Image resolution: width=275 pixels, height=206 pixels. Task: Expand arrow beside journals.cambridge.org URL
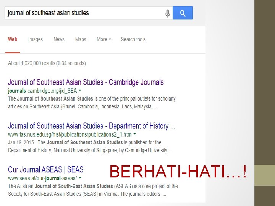80,90
